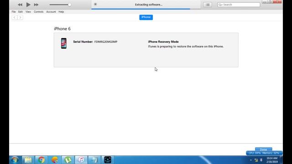Open the orange bird app taskbar icon
The width and height of the screenshot is (292, 164).
pos(55,160)
